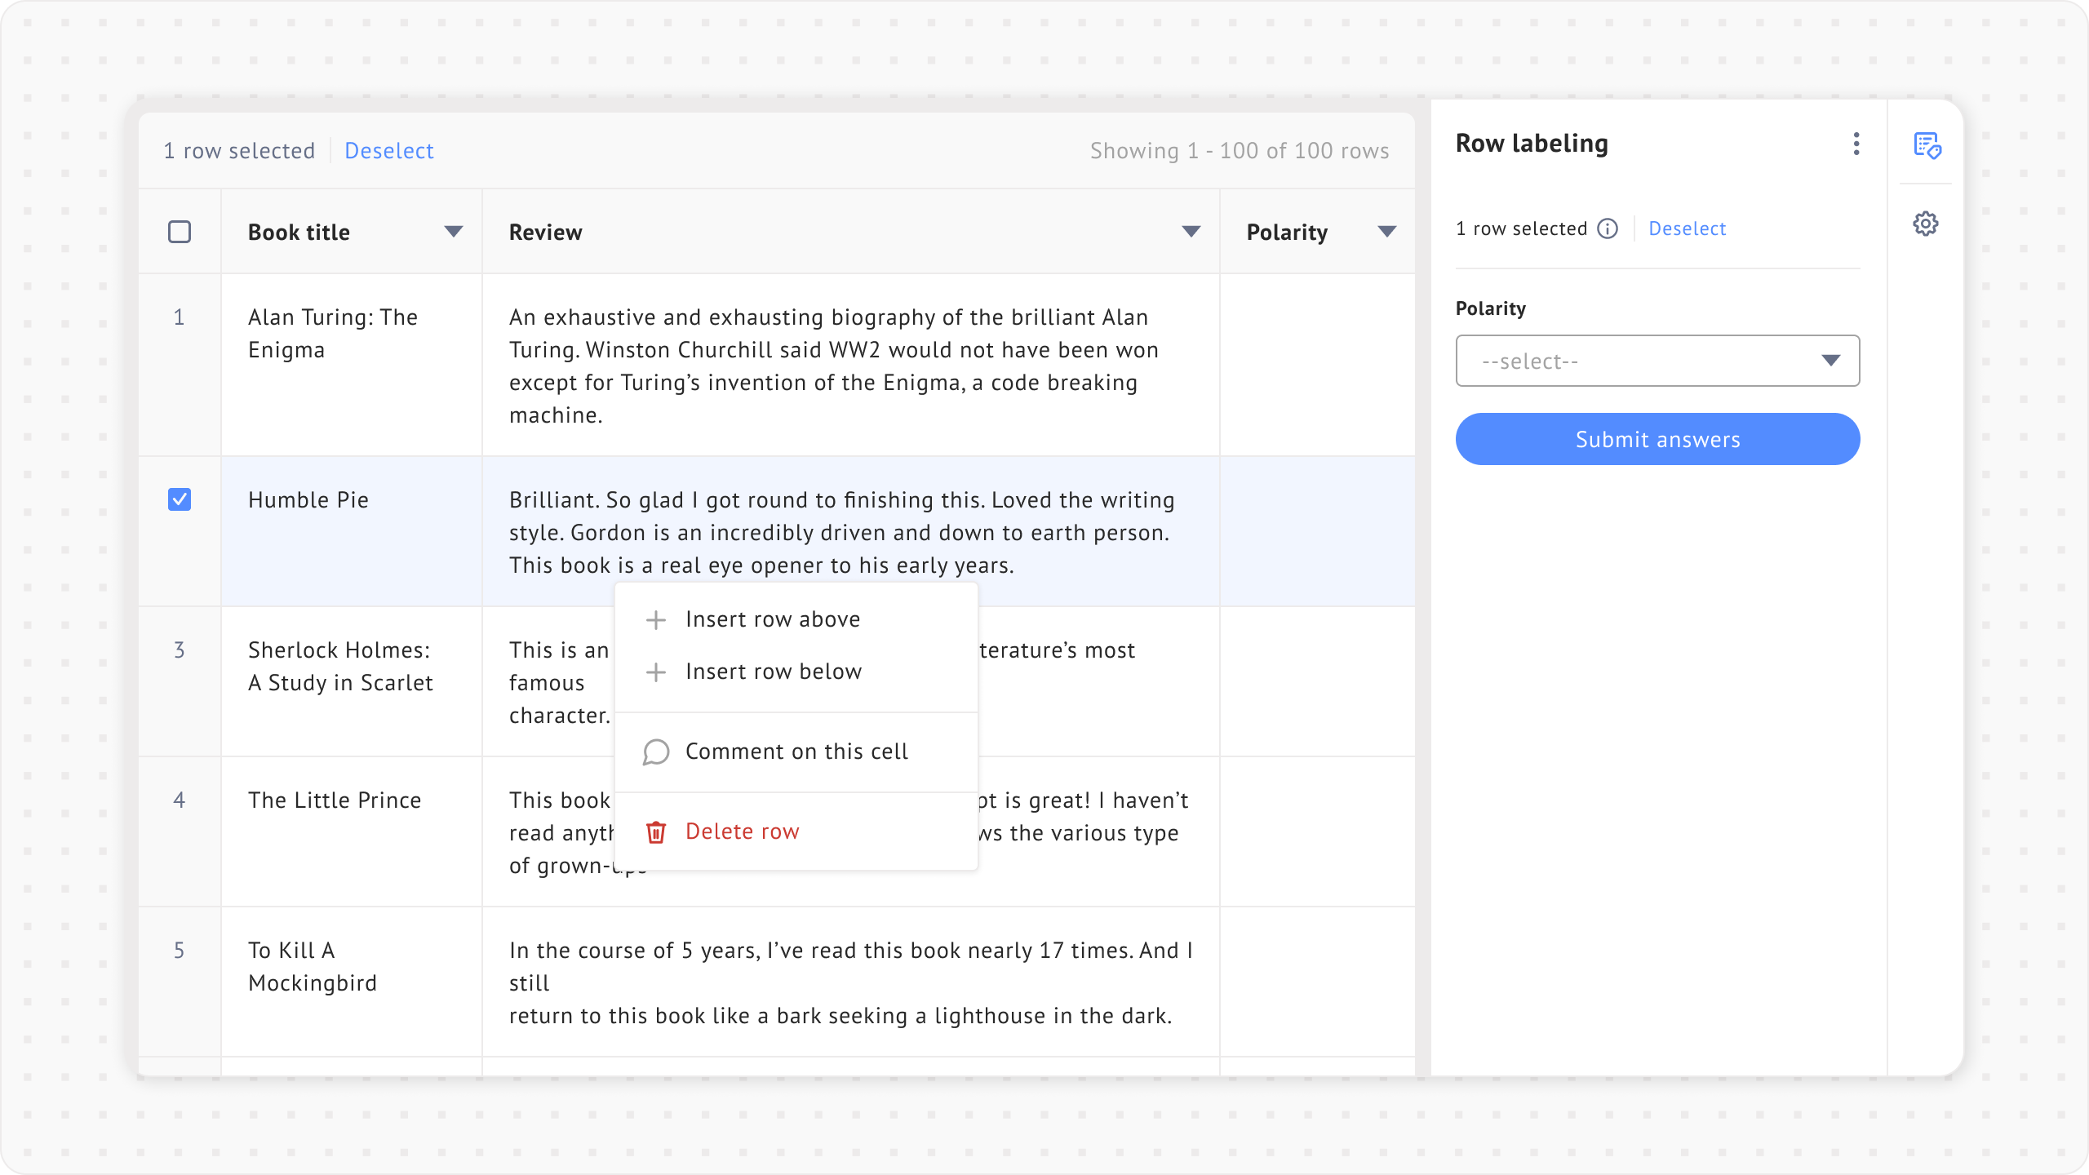Select Delete row from context menu
This screenshot has height=1175, width=2089.
tap(742, 831)
